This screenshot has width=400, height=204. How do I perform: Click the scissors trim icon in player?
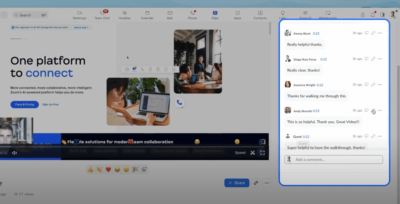click(253, 153)
